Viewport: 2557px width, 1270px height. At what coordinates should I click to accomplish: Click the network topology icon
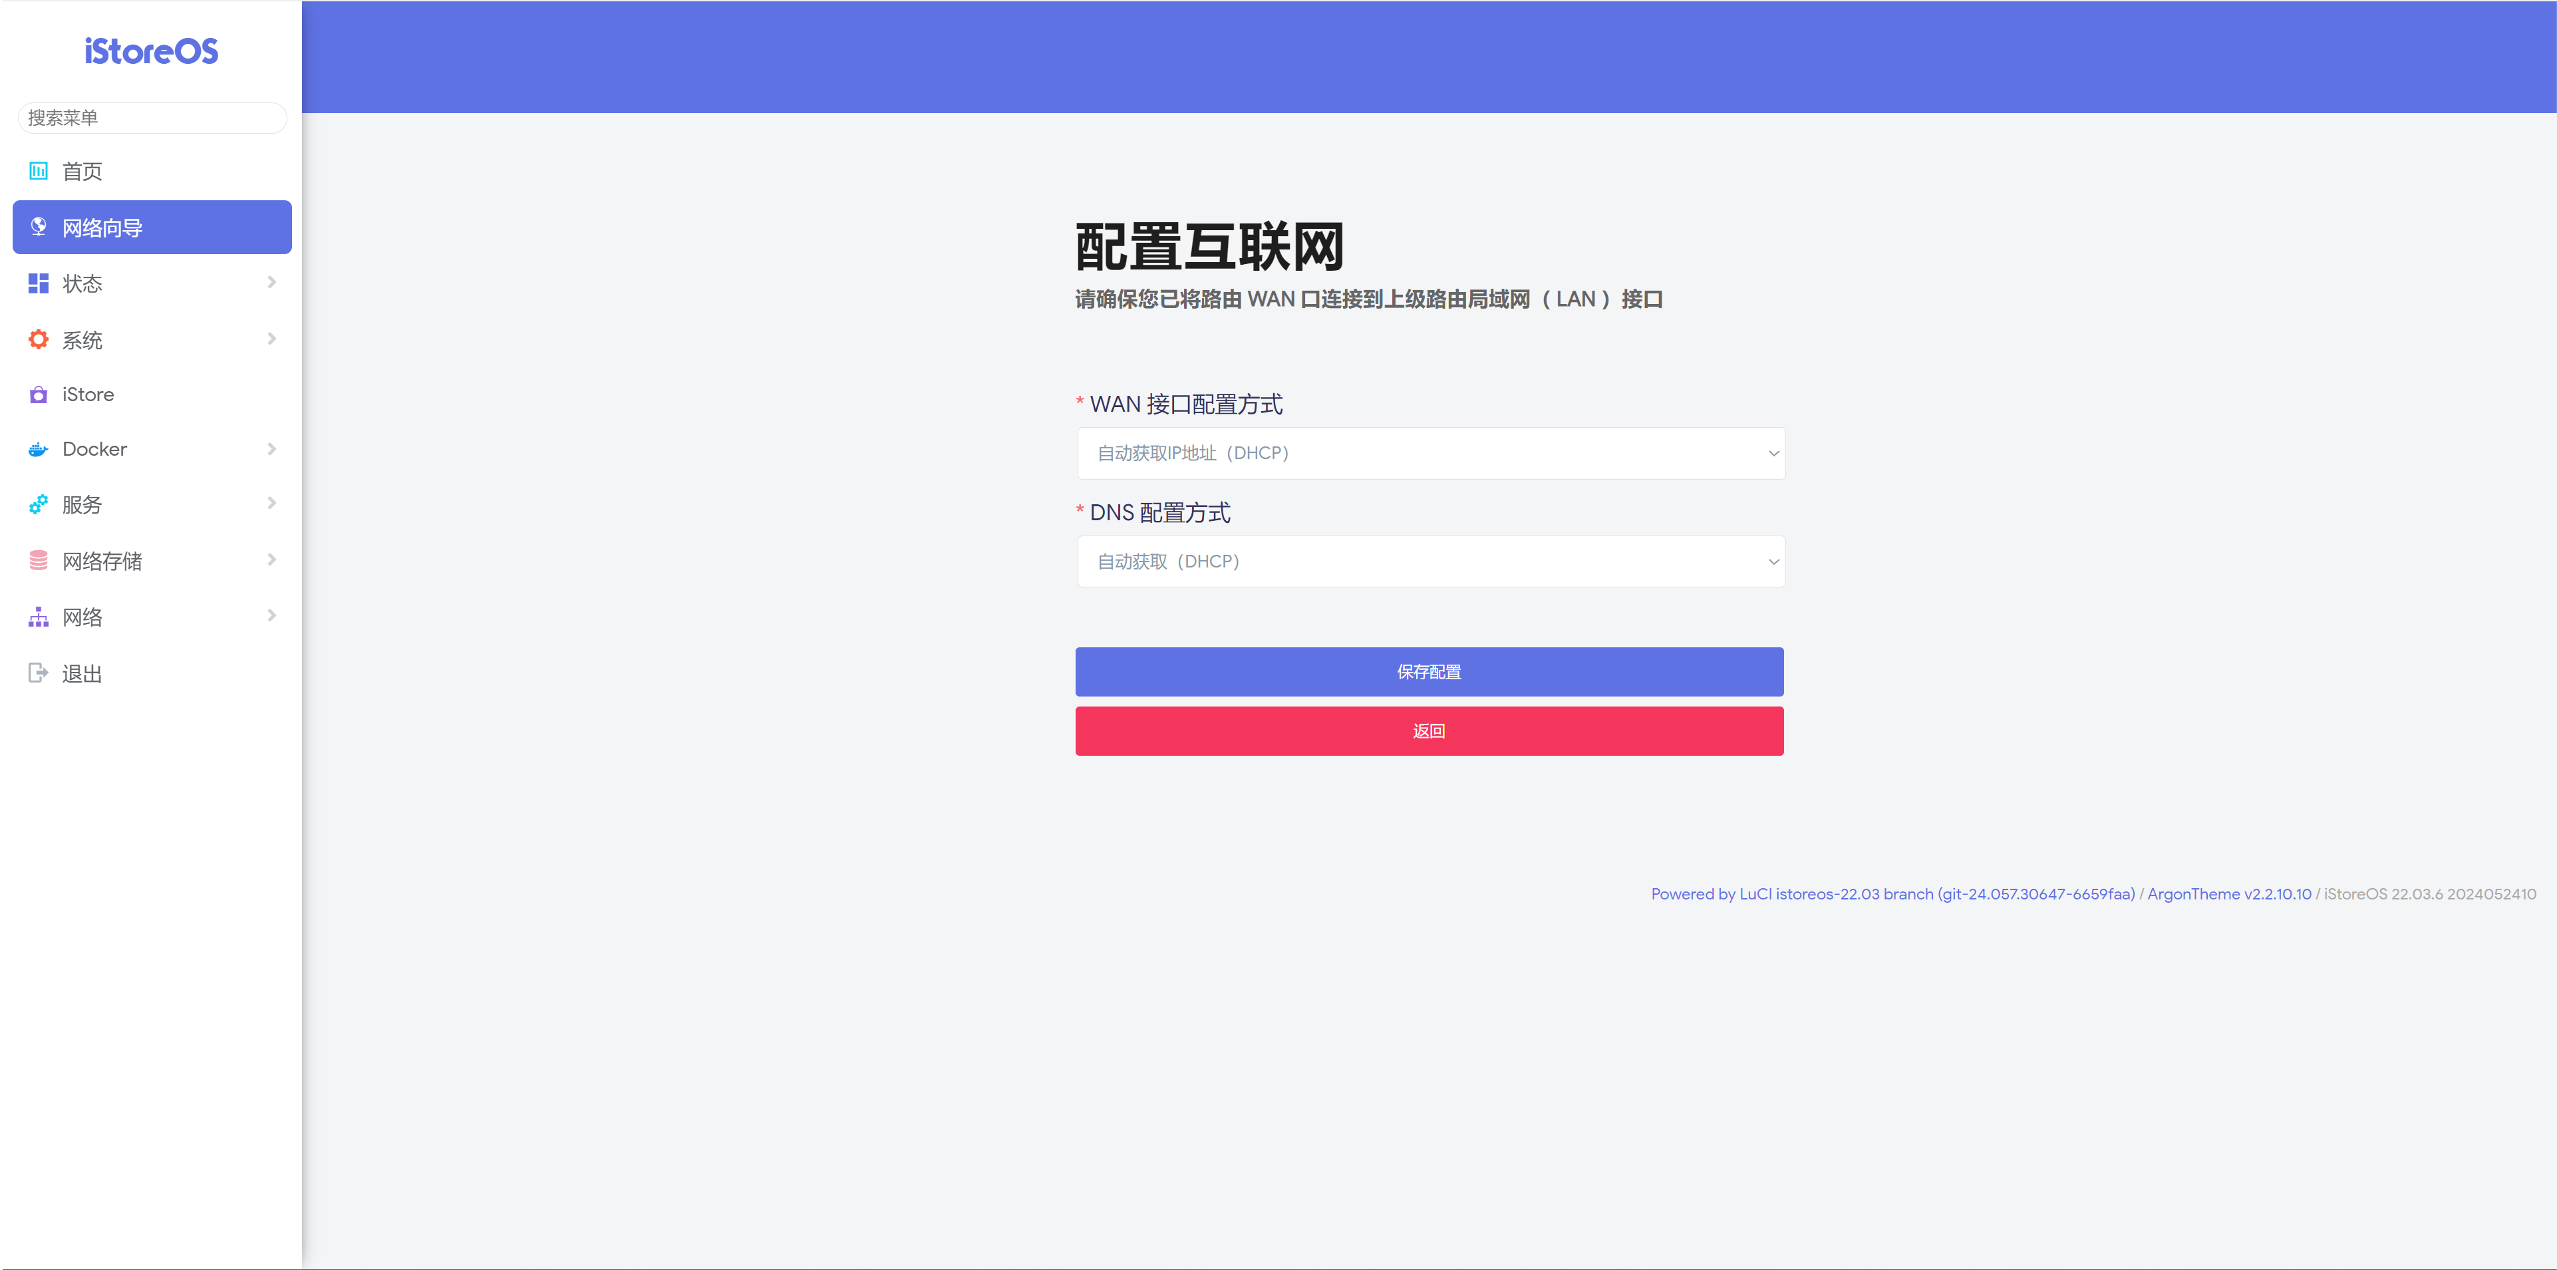coord(38,617)
